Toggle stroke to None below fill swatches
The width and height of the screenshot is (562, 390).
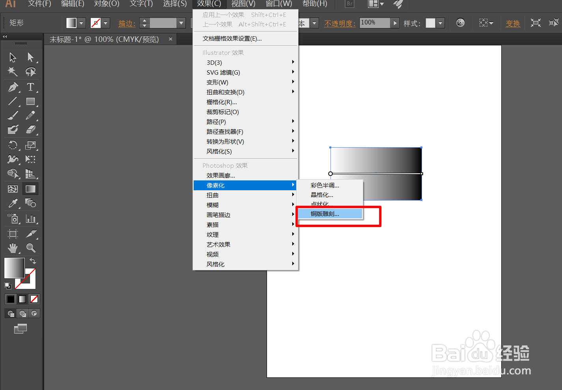pyautogui.click(x=34, y=299)
